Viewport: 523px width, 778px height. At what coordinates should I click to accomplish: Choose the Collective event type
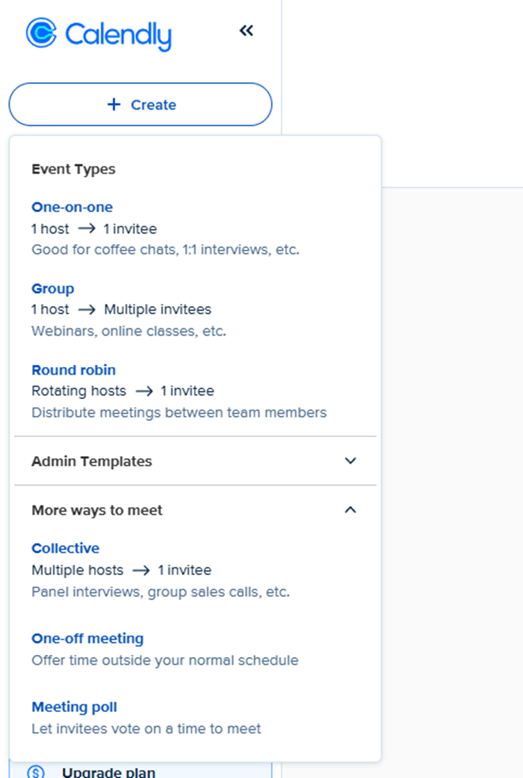tap(65, 549)
